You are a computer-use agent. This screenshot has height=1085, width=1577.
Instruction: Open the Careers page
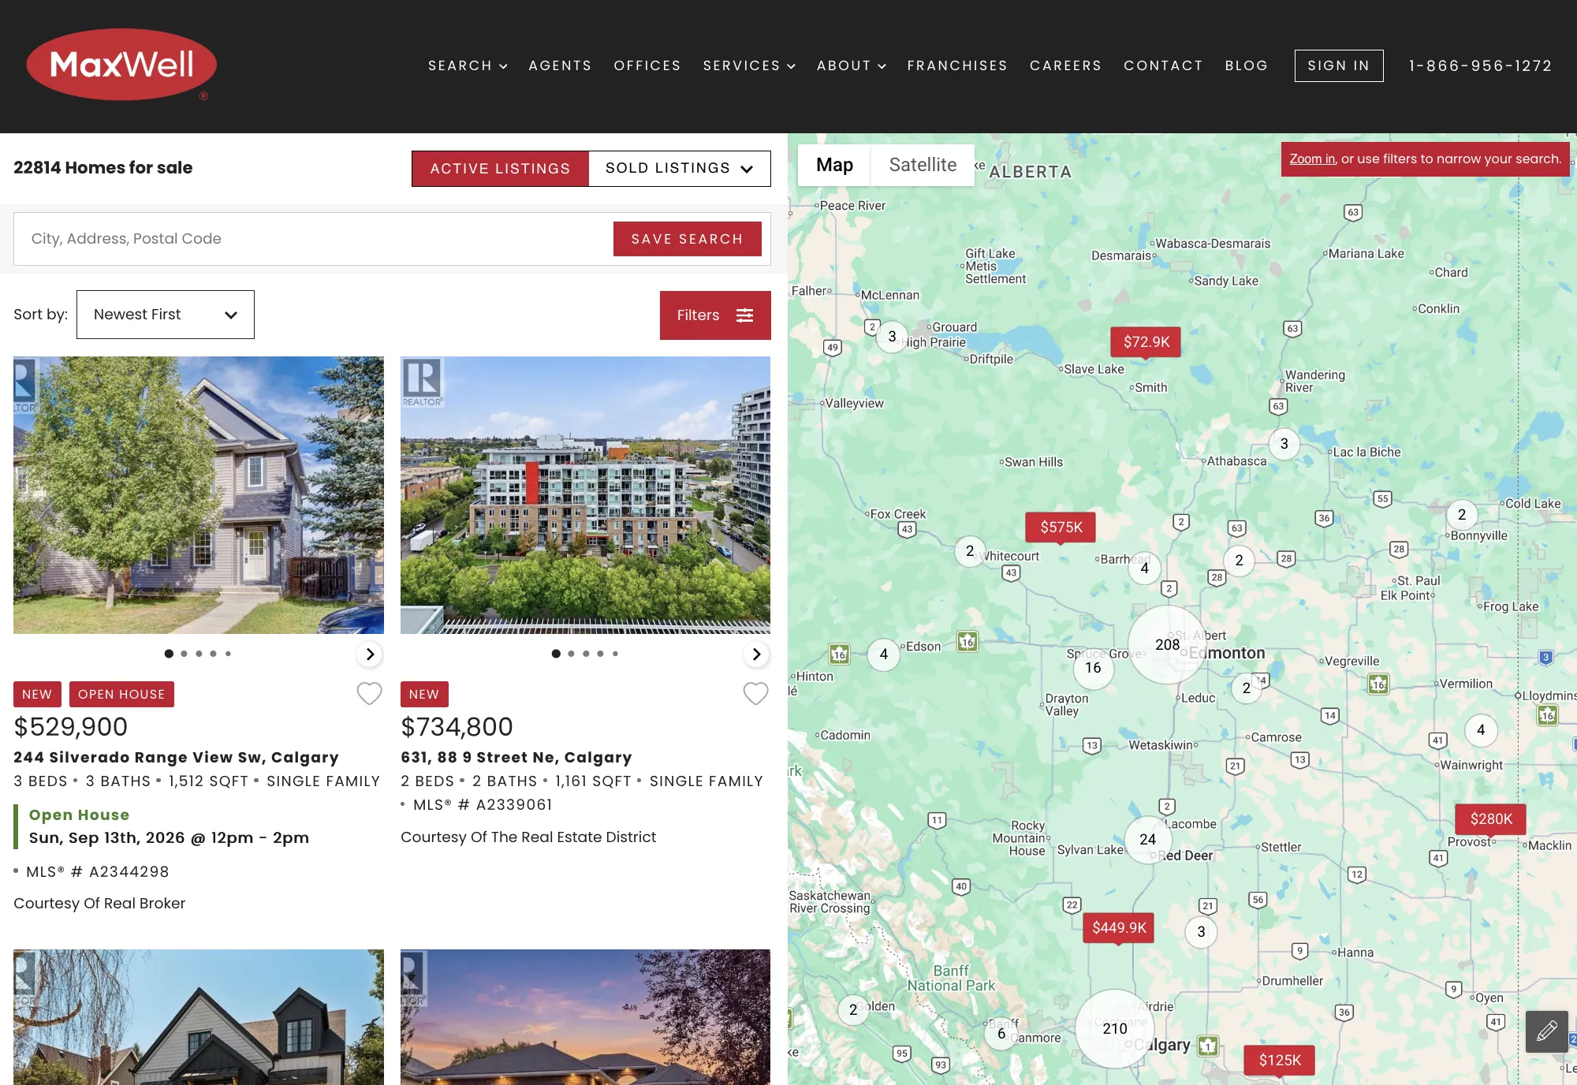1065,65
